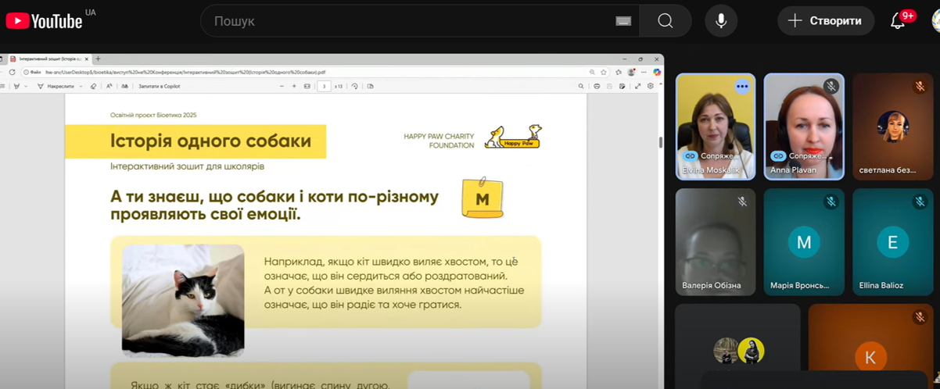Open a new browser tab
This screenshot has width=940, height=389.
(98, 59)
